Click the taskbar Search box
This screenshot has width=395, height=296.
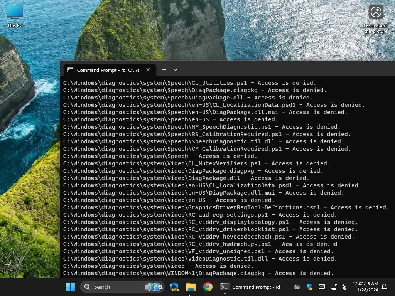coord(122,287)
